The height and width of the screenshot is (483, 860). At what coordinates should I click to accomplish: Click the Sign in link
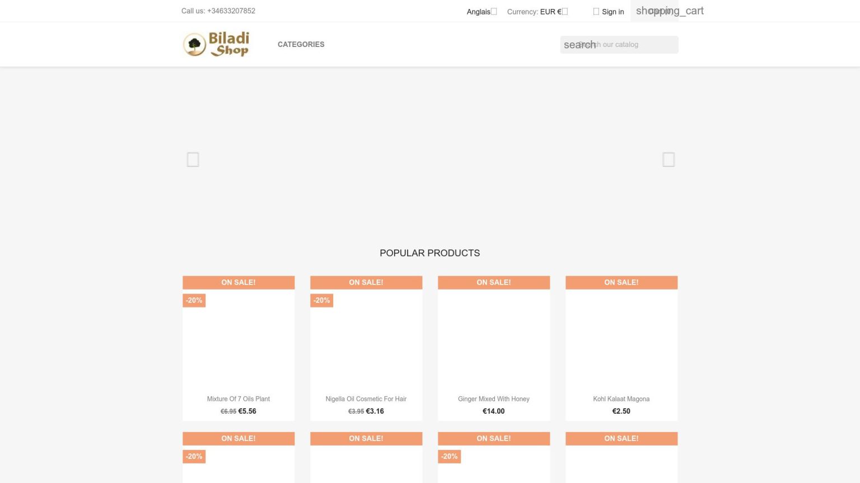tap(613, 12)
